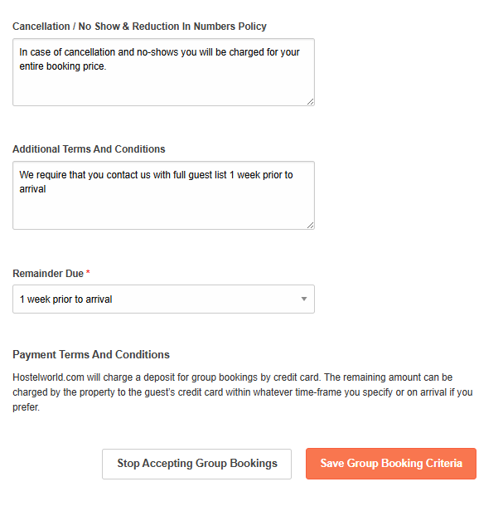503x506 pixels.
Task: Click the 'Additional Terms And Conditions' label
Action: point(89,149)
